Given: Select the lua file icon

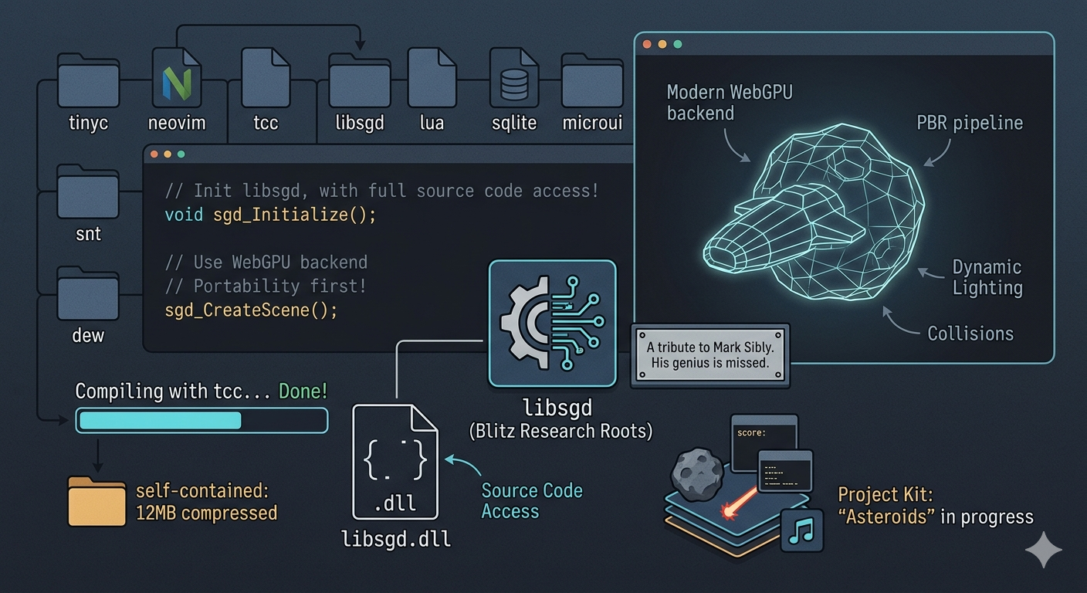Looking at the screenshot, I should click(432, 79).
